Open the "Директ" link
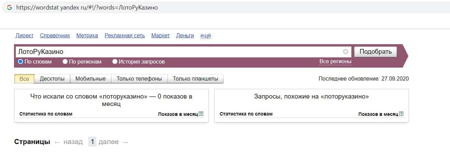 [25, 36]
